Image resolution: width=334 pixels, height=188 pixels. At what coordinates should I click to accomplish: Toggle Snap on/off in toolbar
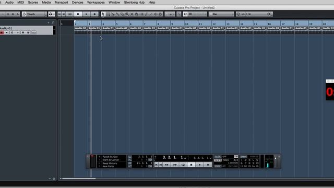pos(185,14)
